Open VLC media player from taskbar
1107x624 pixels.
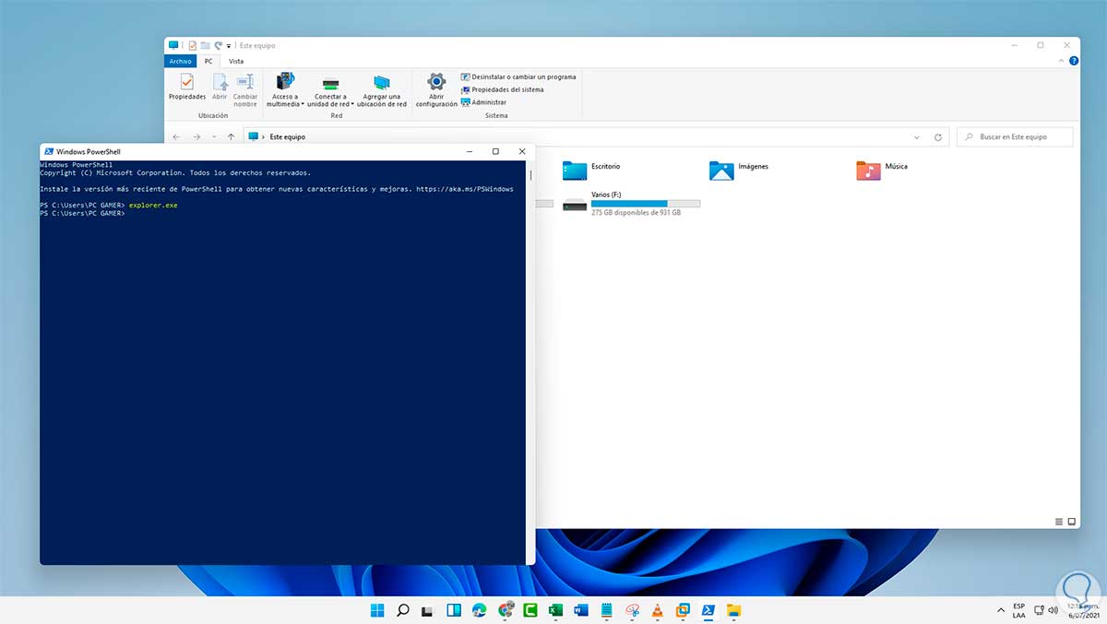pos(658,610)
